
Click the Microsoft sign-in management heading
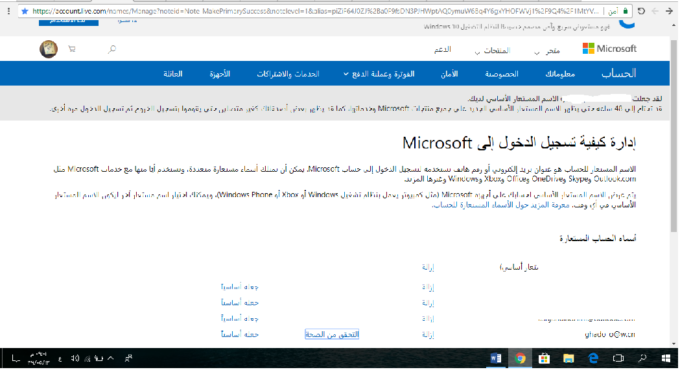(x=519, y=143)
